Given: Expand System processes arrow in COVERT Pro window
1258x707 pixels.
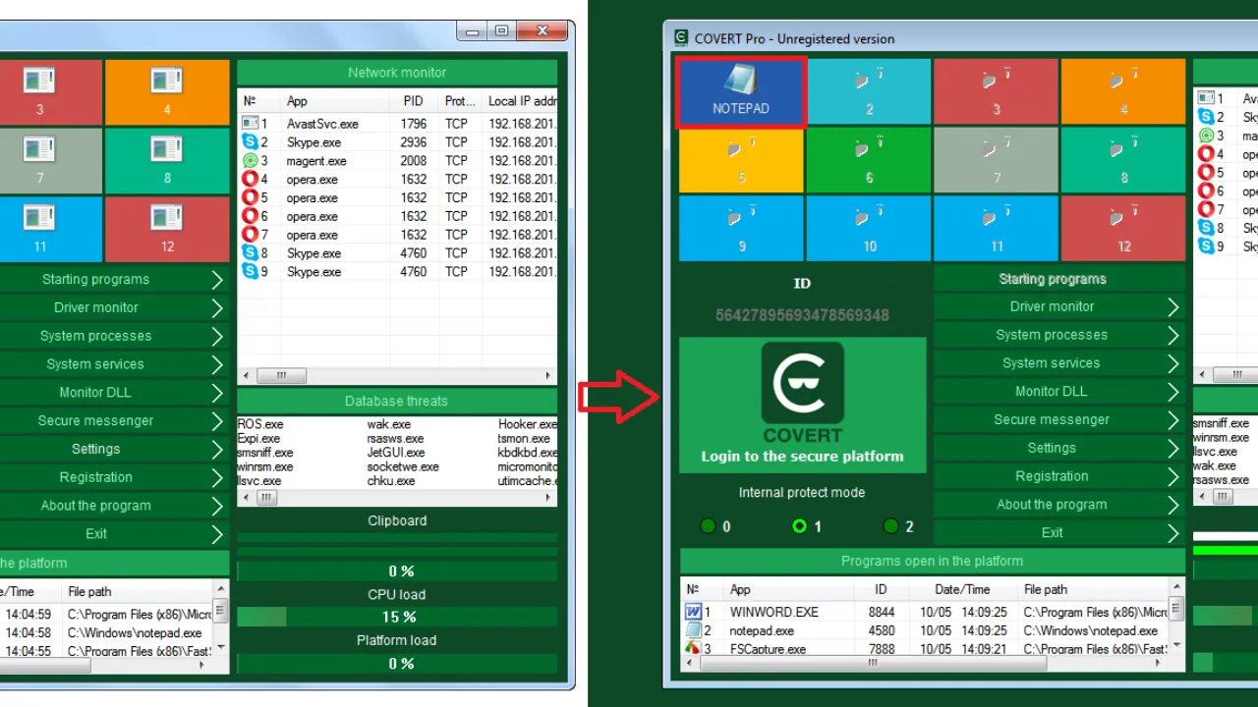Looking at the screenshot, I should (1173, 336).
